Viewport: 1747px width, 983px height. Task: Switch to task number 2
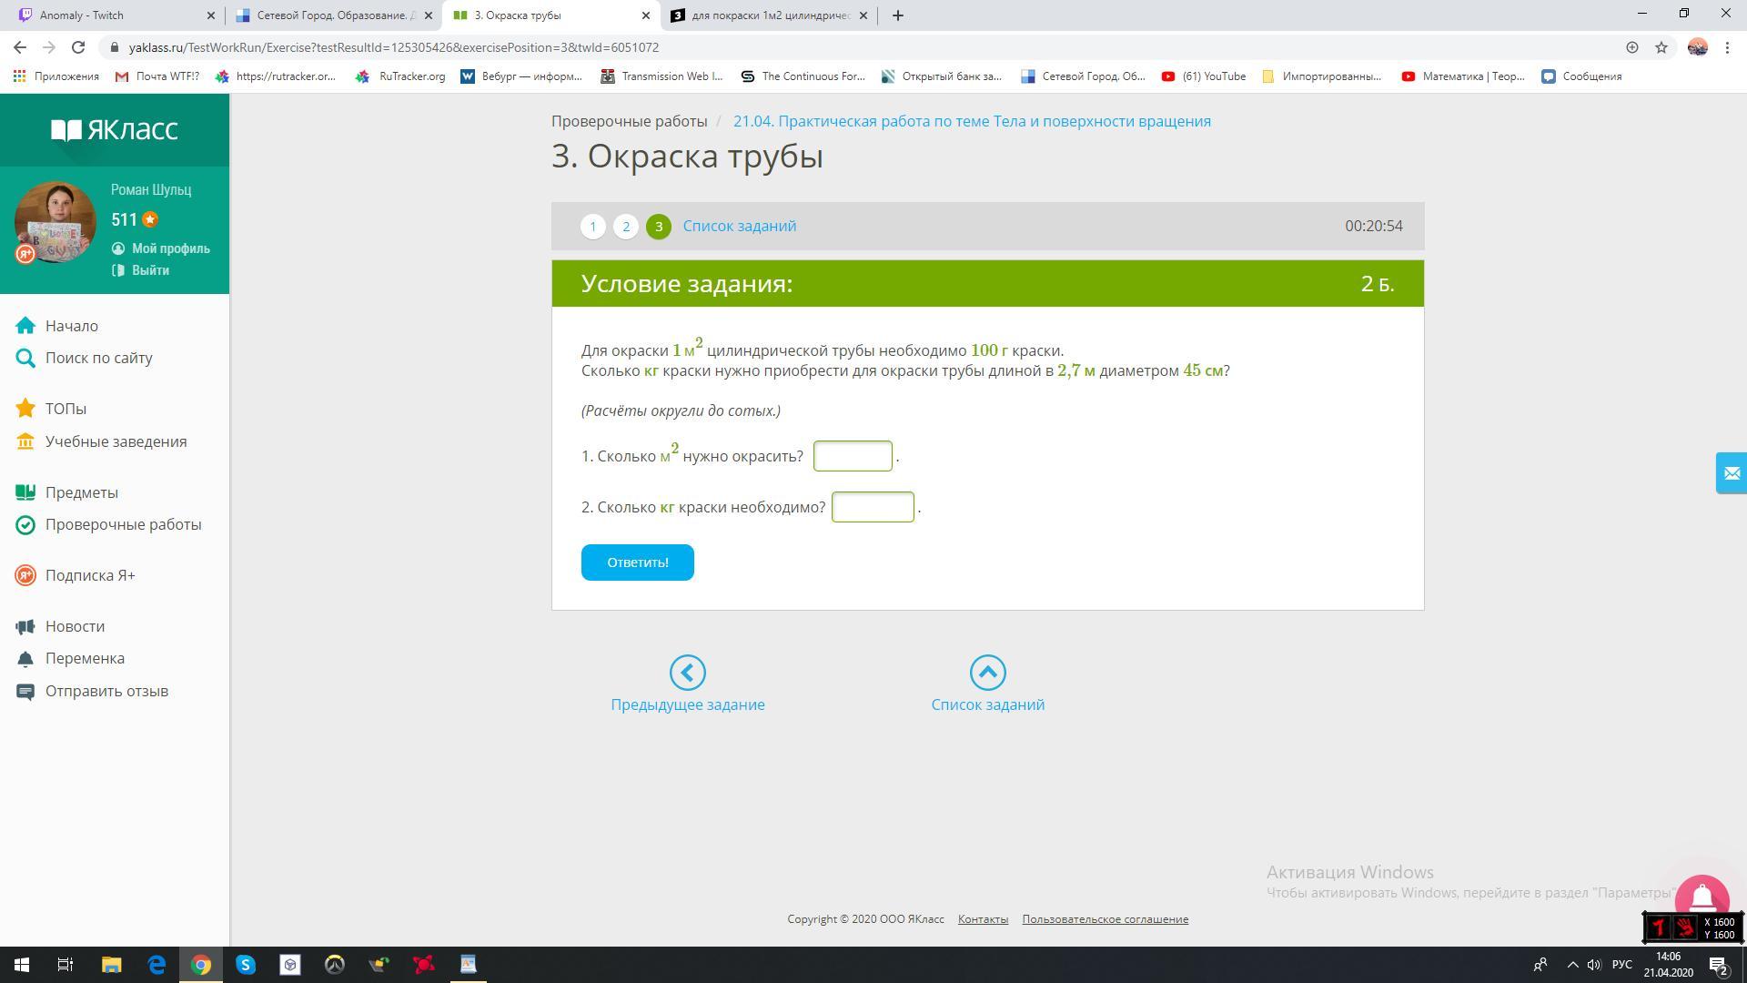(625, 227)
